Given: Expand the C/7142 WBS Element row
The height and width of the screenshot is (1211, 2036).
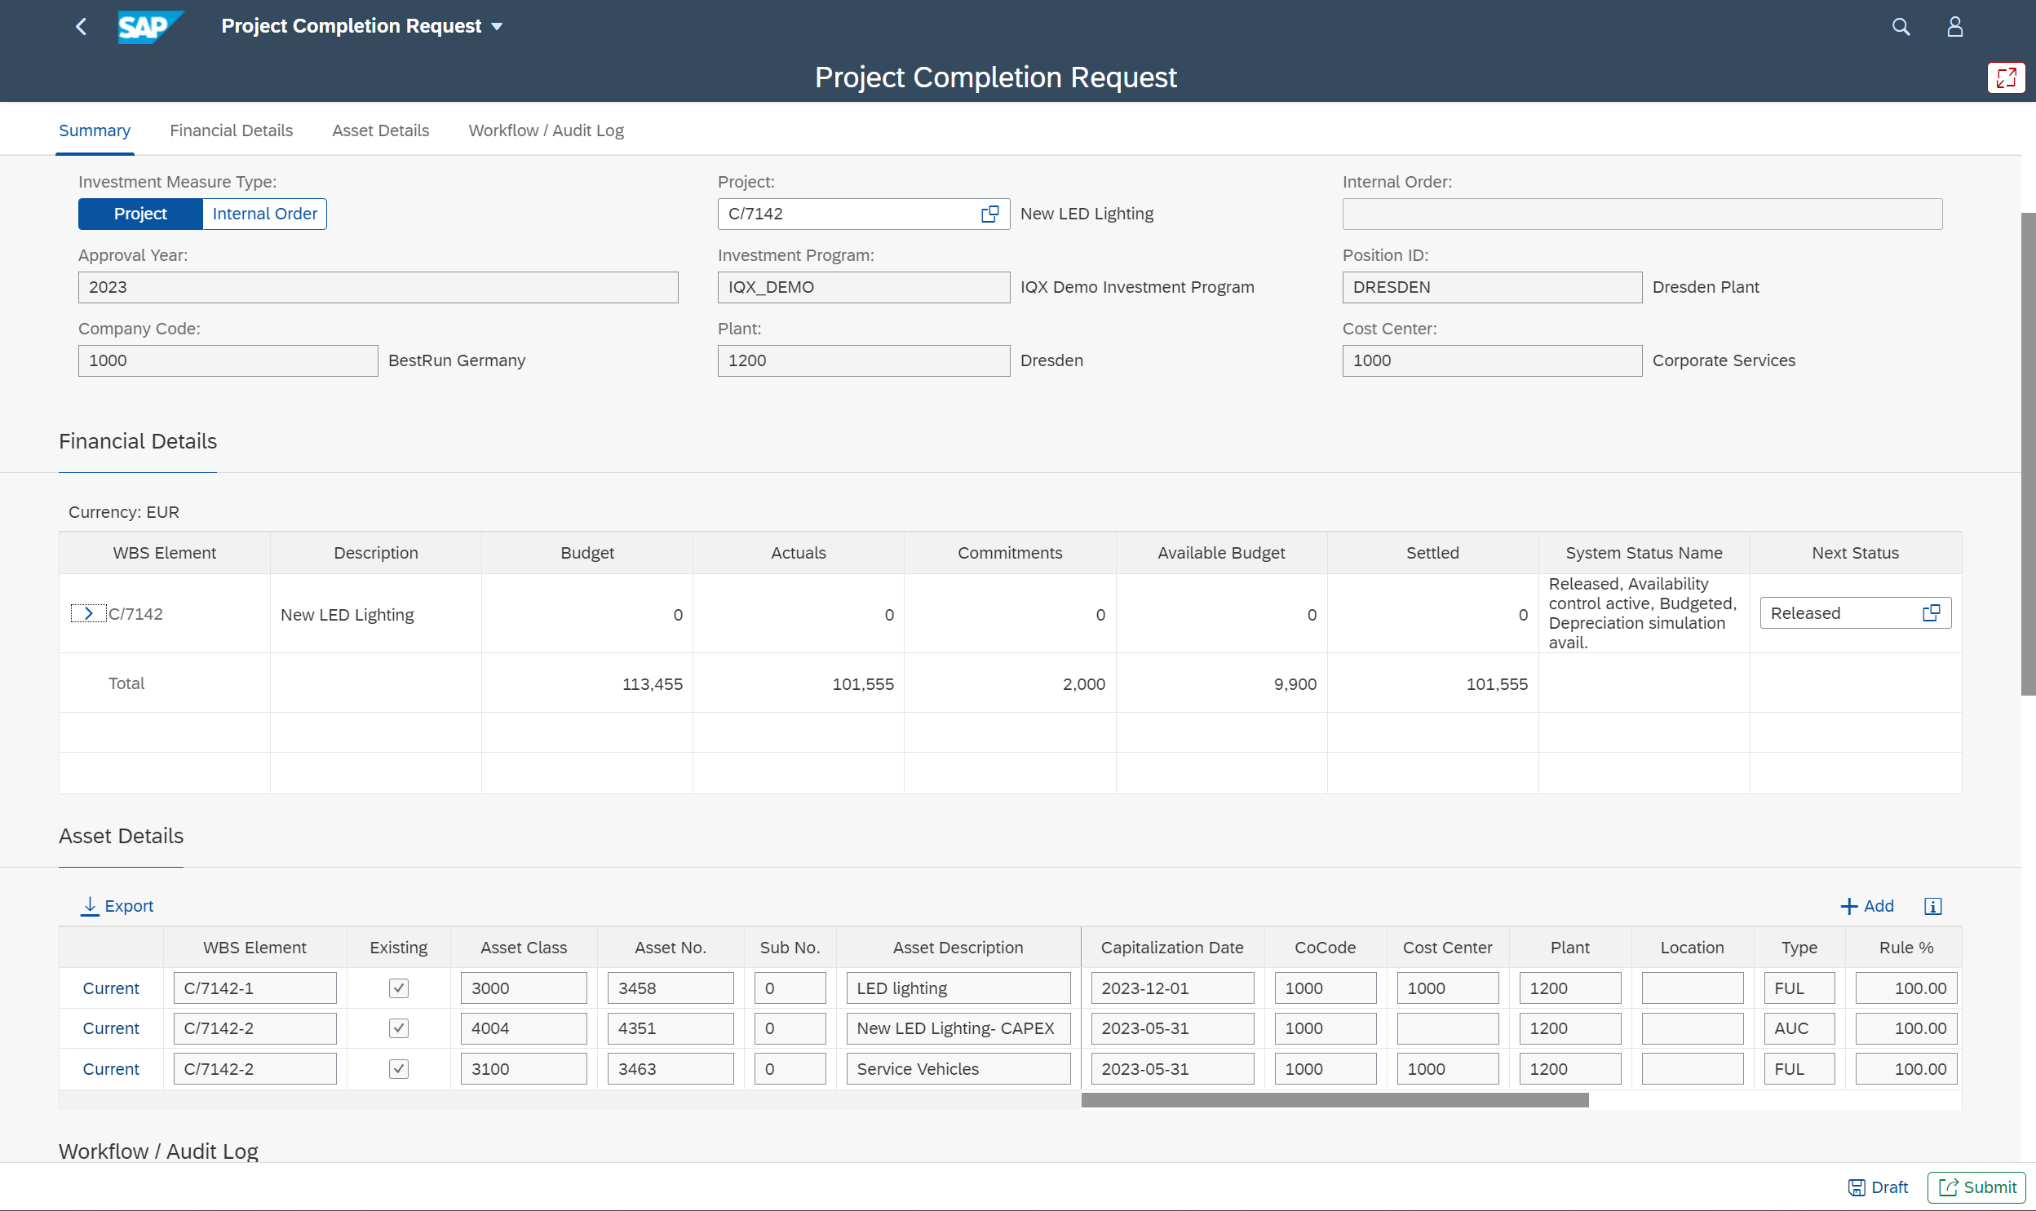Looking at the screenshot, I should click(88, 613).
